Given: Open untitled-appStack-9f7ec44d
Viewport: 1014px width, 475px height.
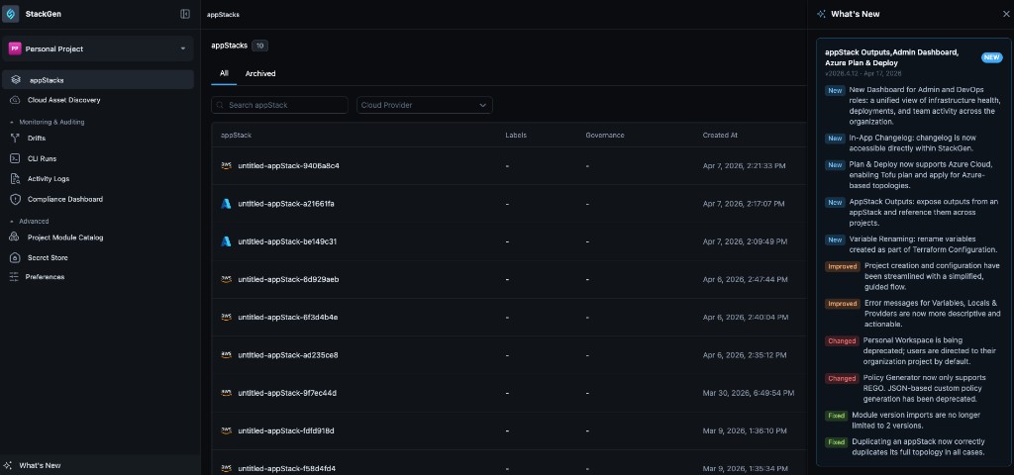Looking at the screenshot, I should [x=287, y=393].
